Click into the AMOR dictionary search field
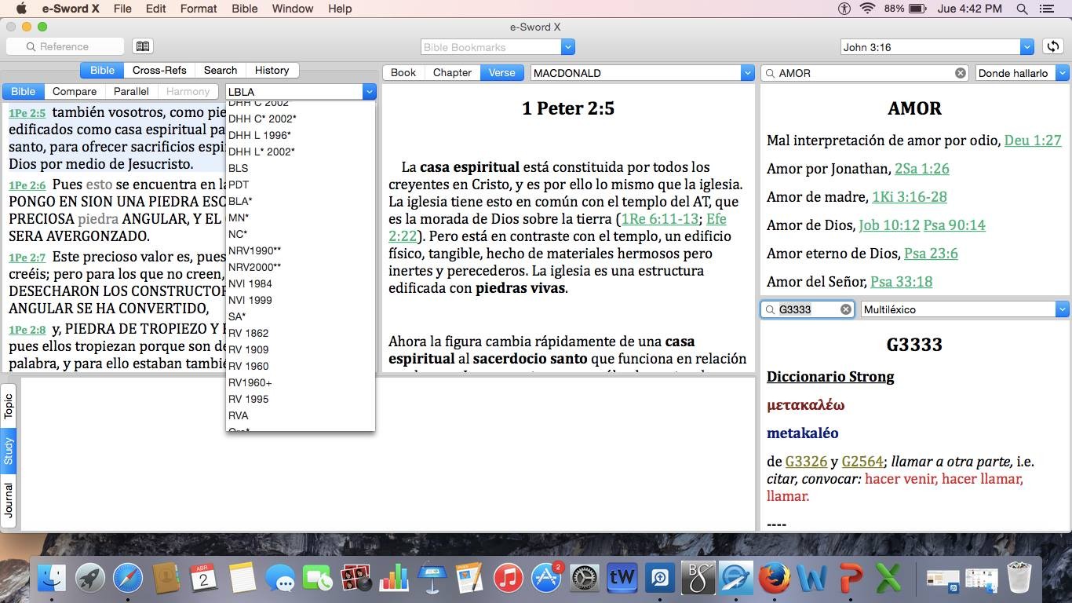 [863, 73]
